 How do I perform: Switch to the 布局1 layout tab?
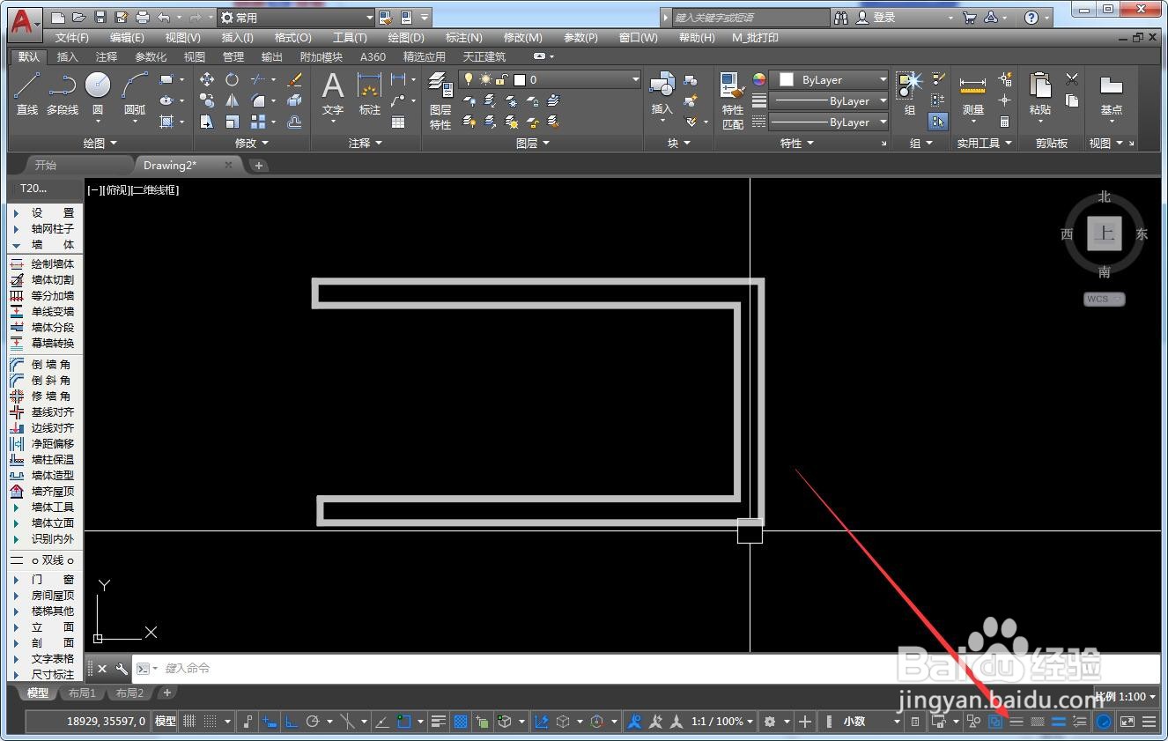82,693
